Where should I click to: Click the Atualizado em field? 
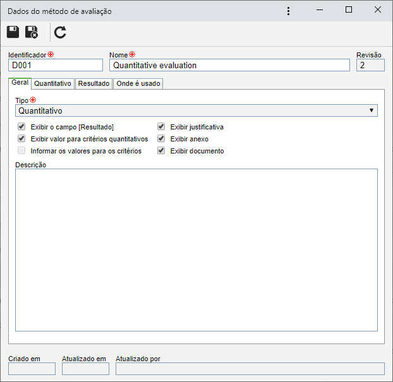point(85,369)
